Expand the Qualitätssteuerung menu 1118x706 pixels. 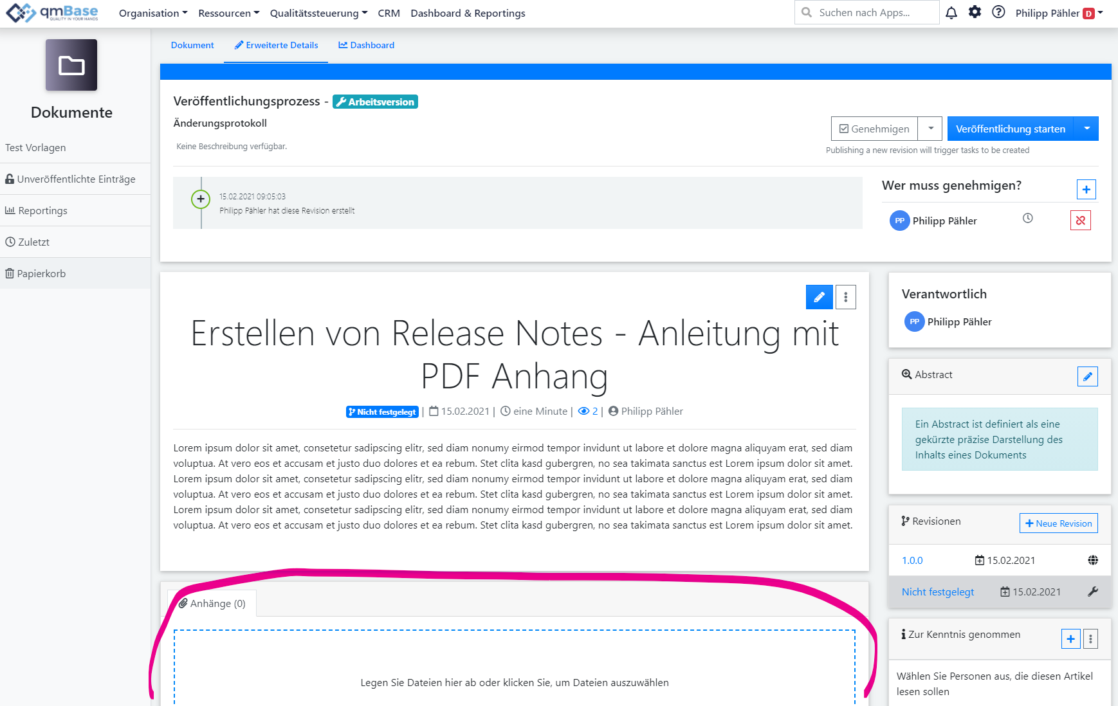click(319, 14)
